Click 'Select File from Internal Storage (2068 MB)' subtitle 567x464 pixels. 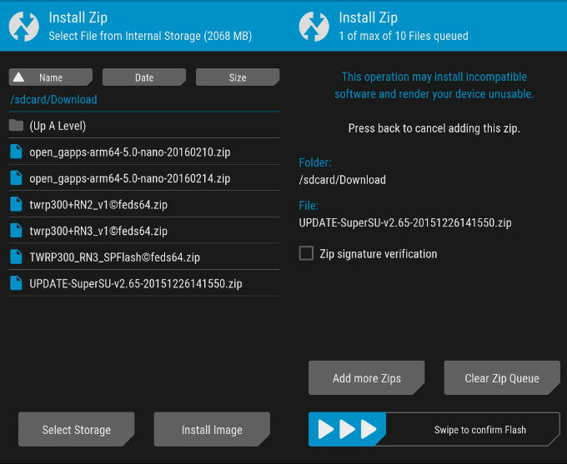(x=150, y=36)
